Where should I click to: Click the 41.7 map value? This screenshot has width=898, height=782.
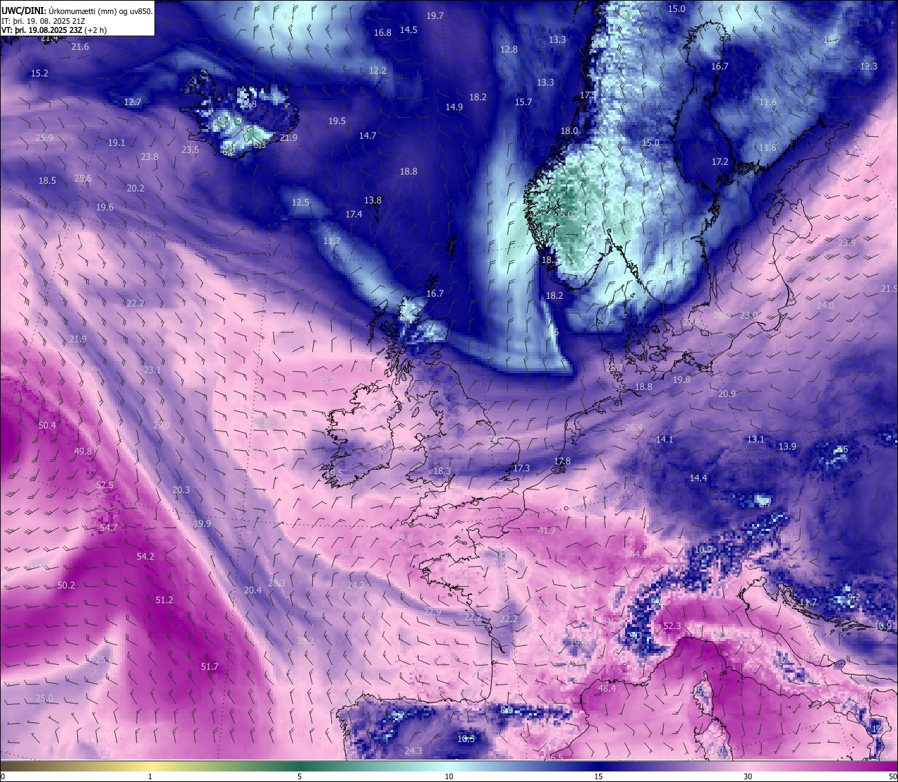tap(547, 530)
